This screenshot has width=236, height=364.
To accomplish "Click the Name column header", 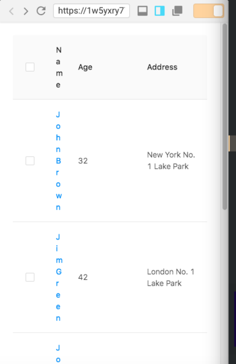I will (59, 68).
